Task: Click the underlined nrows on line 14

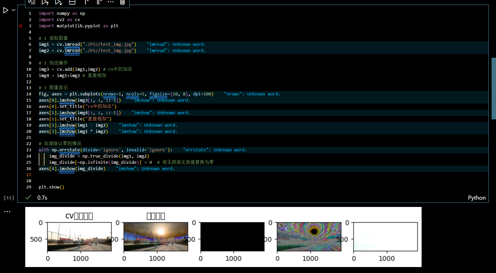Action: point(109,94)
